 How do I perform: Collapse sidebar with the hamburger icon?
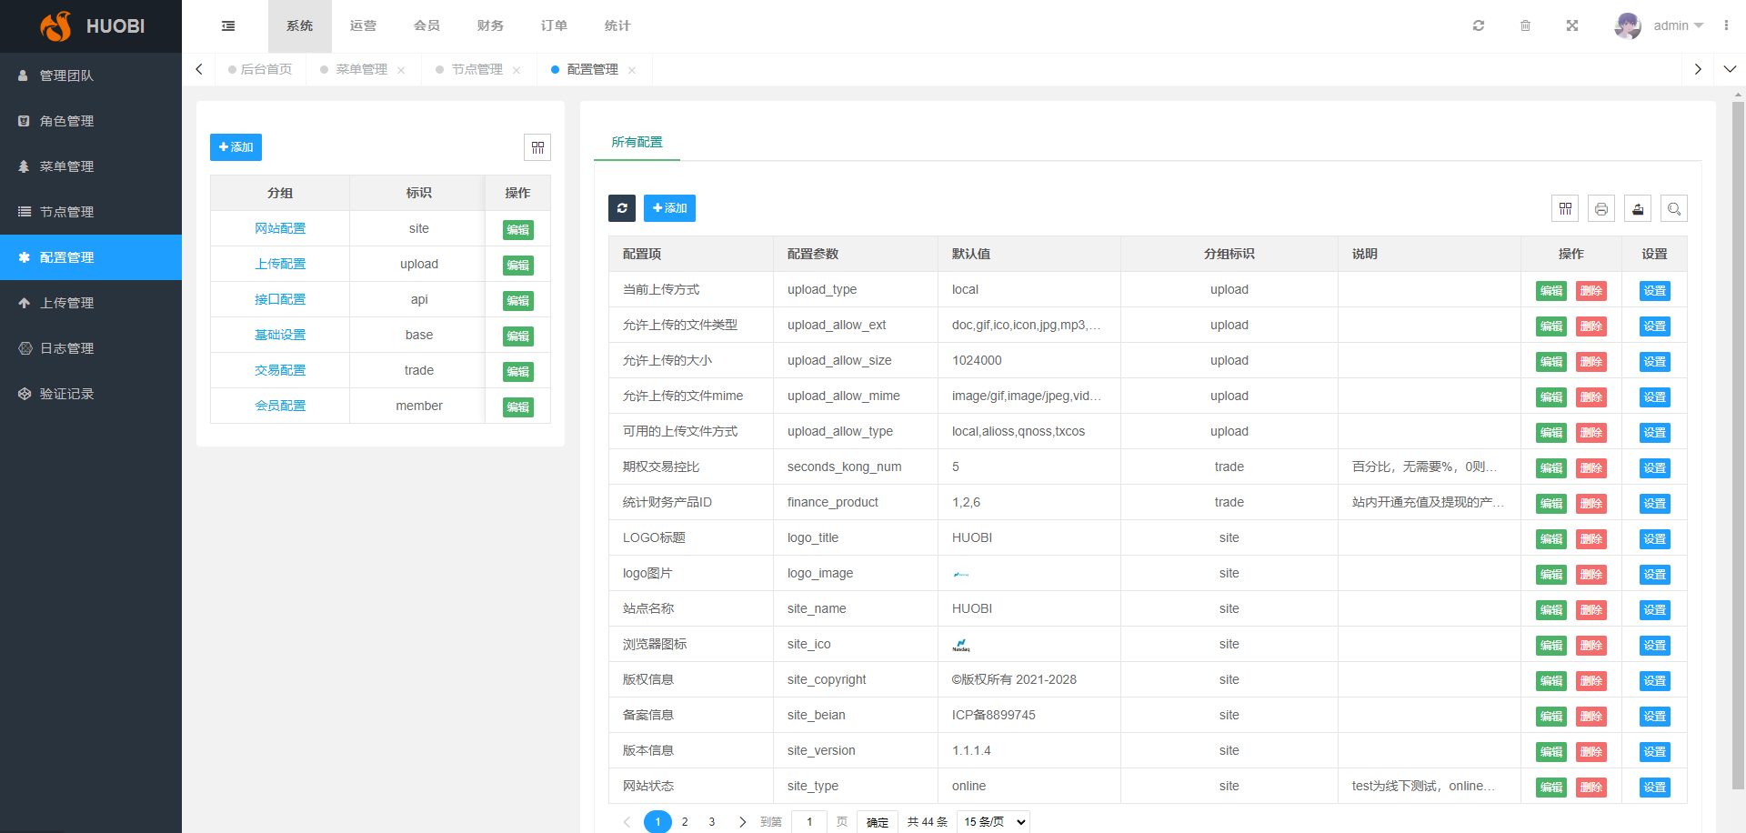coord(228,25)
